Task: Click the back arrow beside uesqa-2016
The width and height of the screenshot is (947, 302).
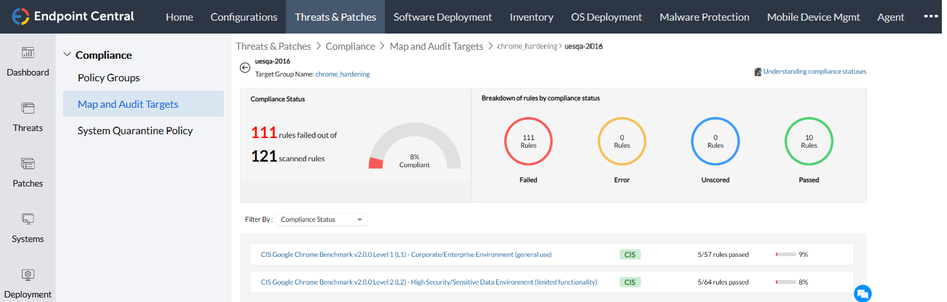Action: (245, 68)
